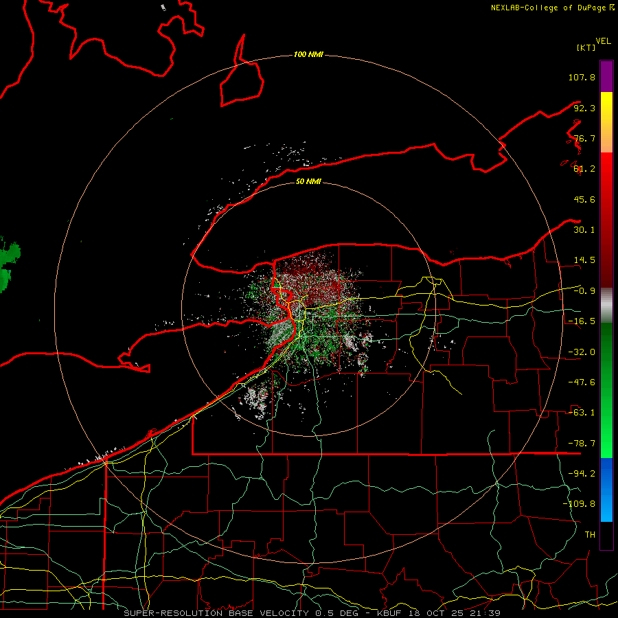Click the 50 NMI range ring label
The width and height of the screenshot is (618, 618).
[308, 181]
